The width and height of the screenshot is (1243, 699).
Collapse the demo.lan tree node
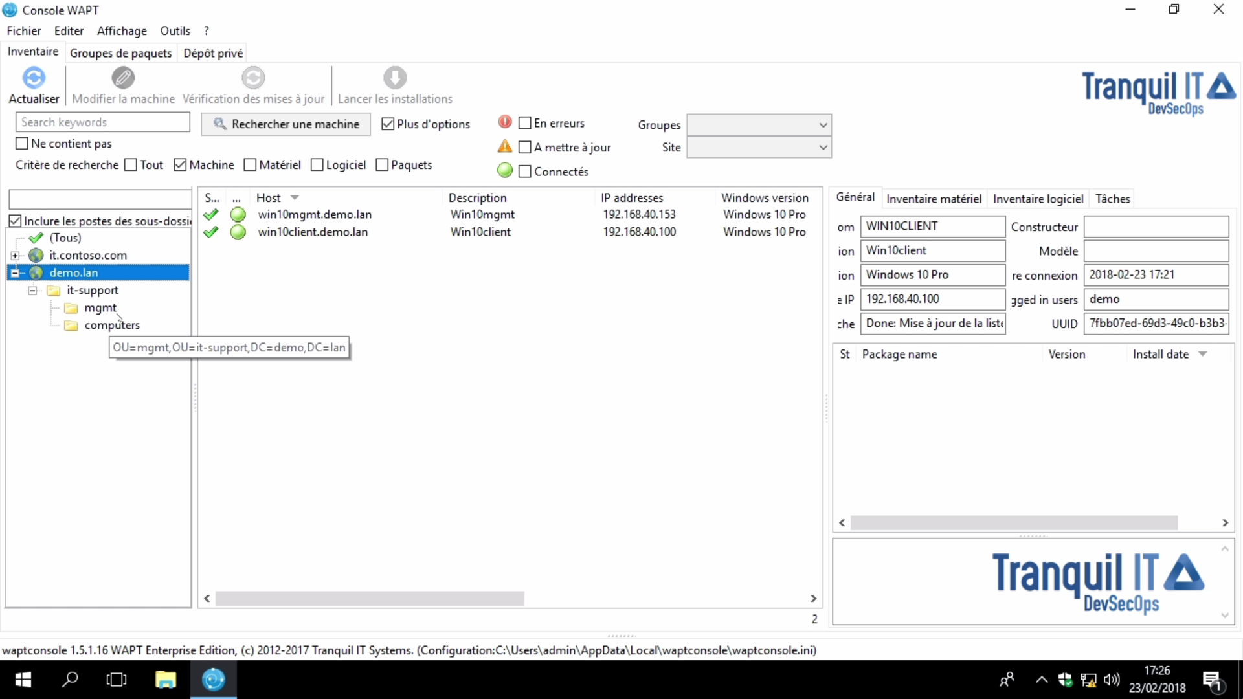coord(15,272)
